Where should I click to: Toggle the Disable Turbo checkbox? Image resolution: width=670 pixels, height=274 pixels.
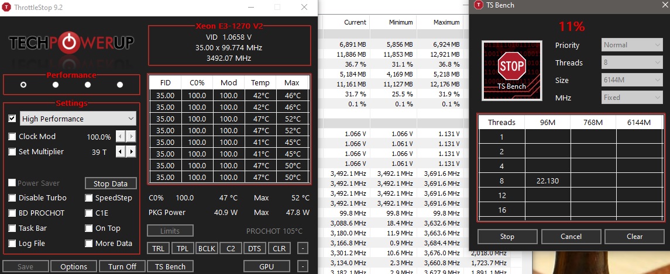pyautogui.click(x=12, y=198)
